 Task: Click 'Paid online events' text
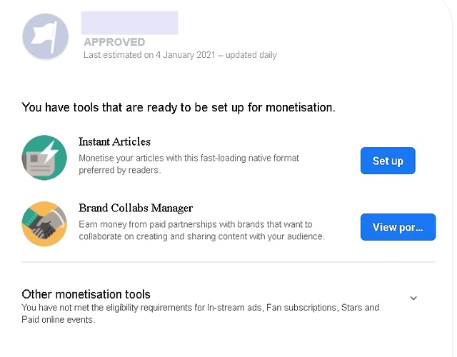point(57,320)
